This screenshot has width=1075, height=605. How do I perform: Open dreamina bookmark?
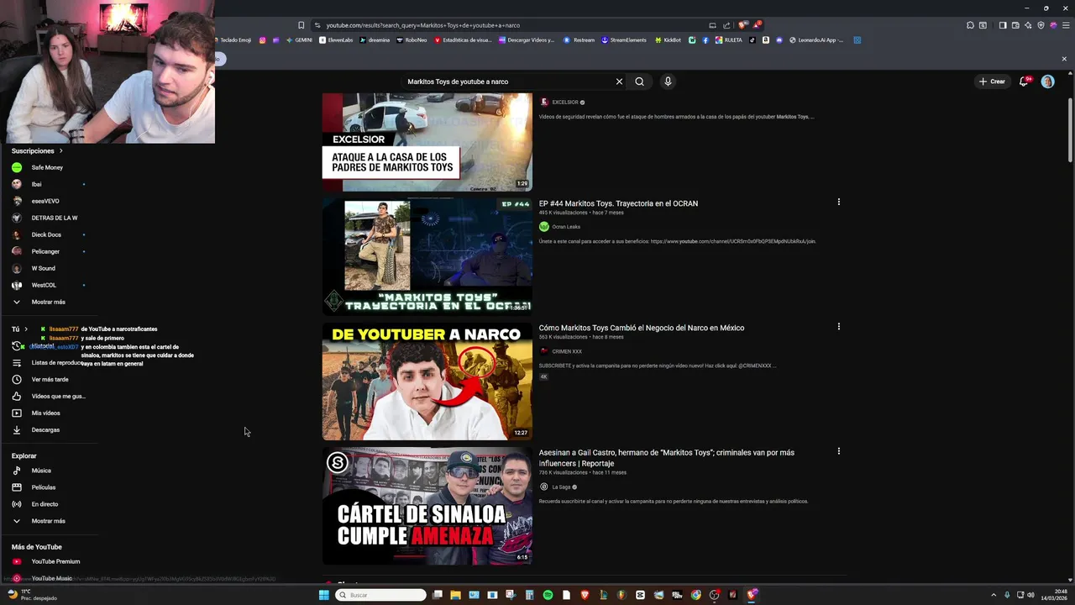pos(375,40)
